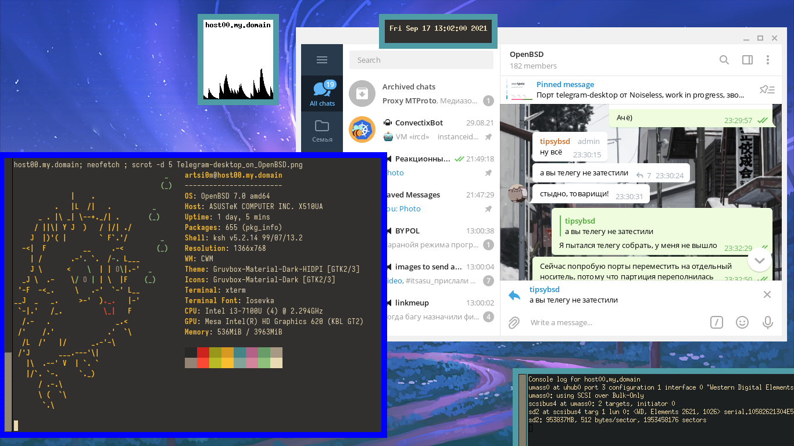The width and height of the screenshot is (794, 446).
Task: Click unread badge 7 on images row
Action: 488,281
